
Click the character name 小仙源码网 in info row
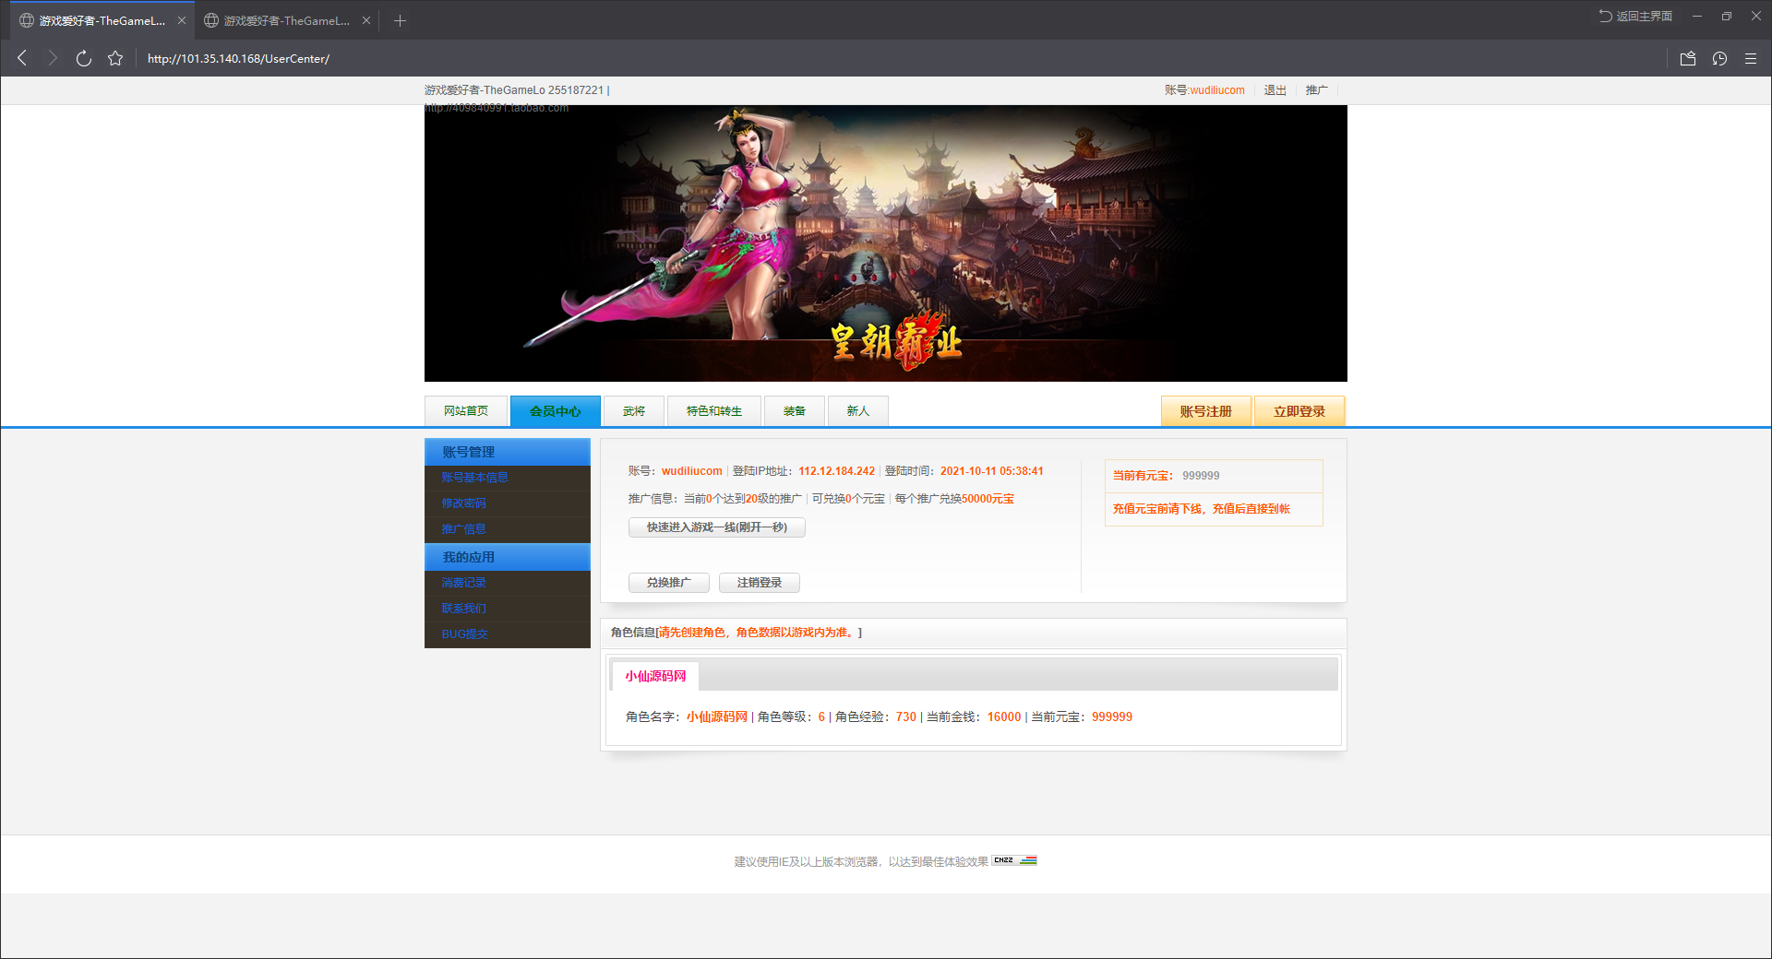click(x=717, y=716)
